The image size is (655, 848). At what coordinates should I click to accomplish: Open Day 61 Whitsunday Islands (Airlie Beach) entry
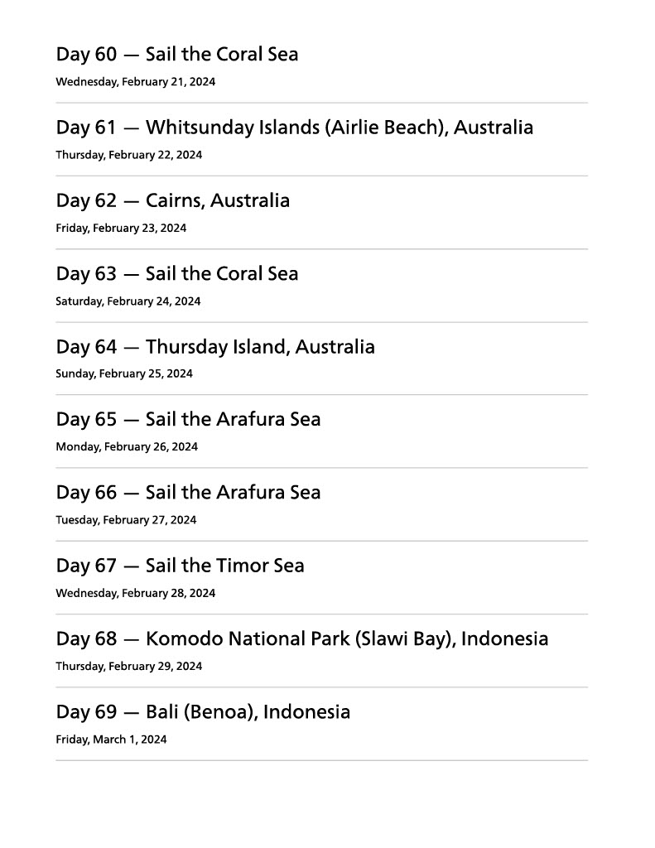pyautogui.click(x=294, y=128)
